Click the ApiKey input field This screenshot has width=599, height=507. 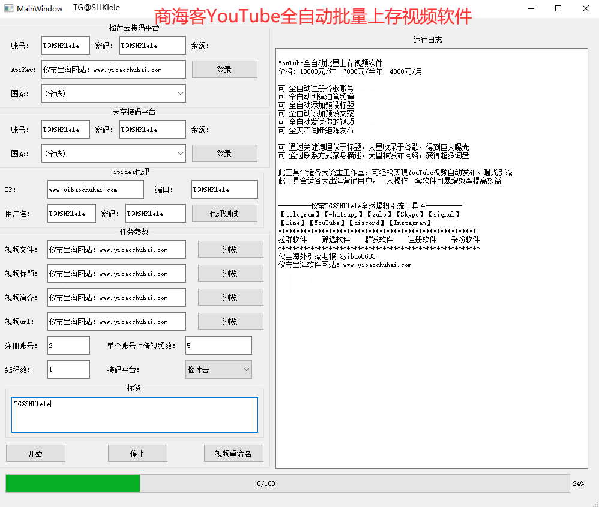tap(113, 70)
